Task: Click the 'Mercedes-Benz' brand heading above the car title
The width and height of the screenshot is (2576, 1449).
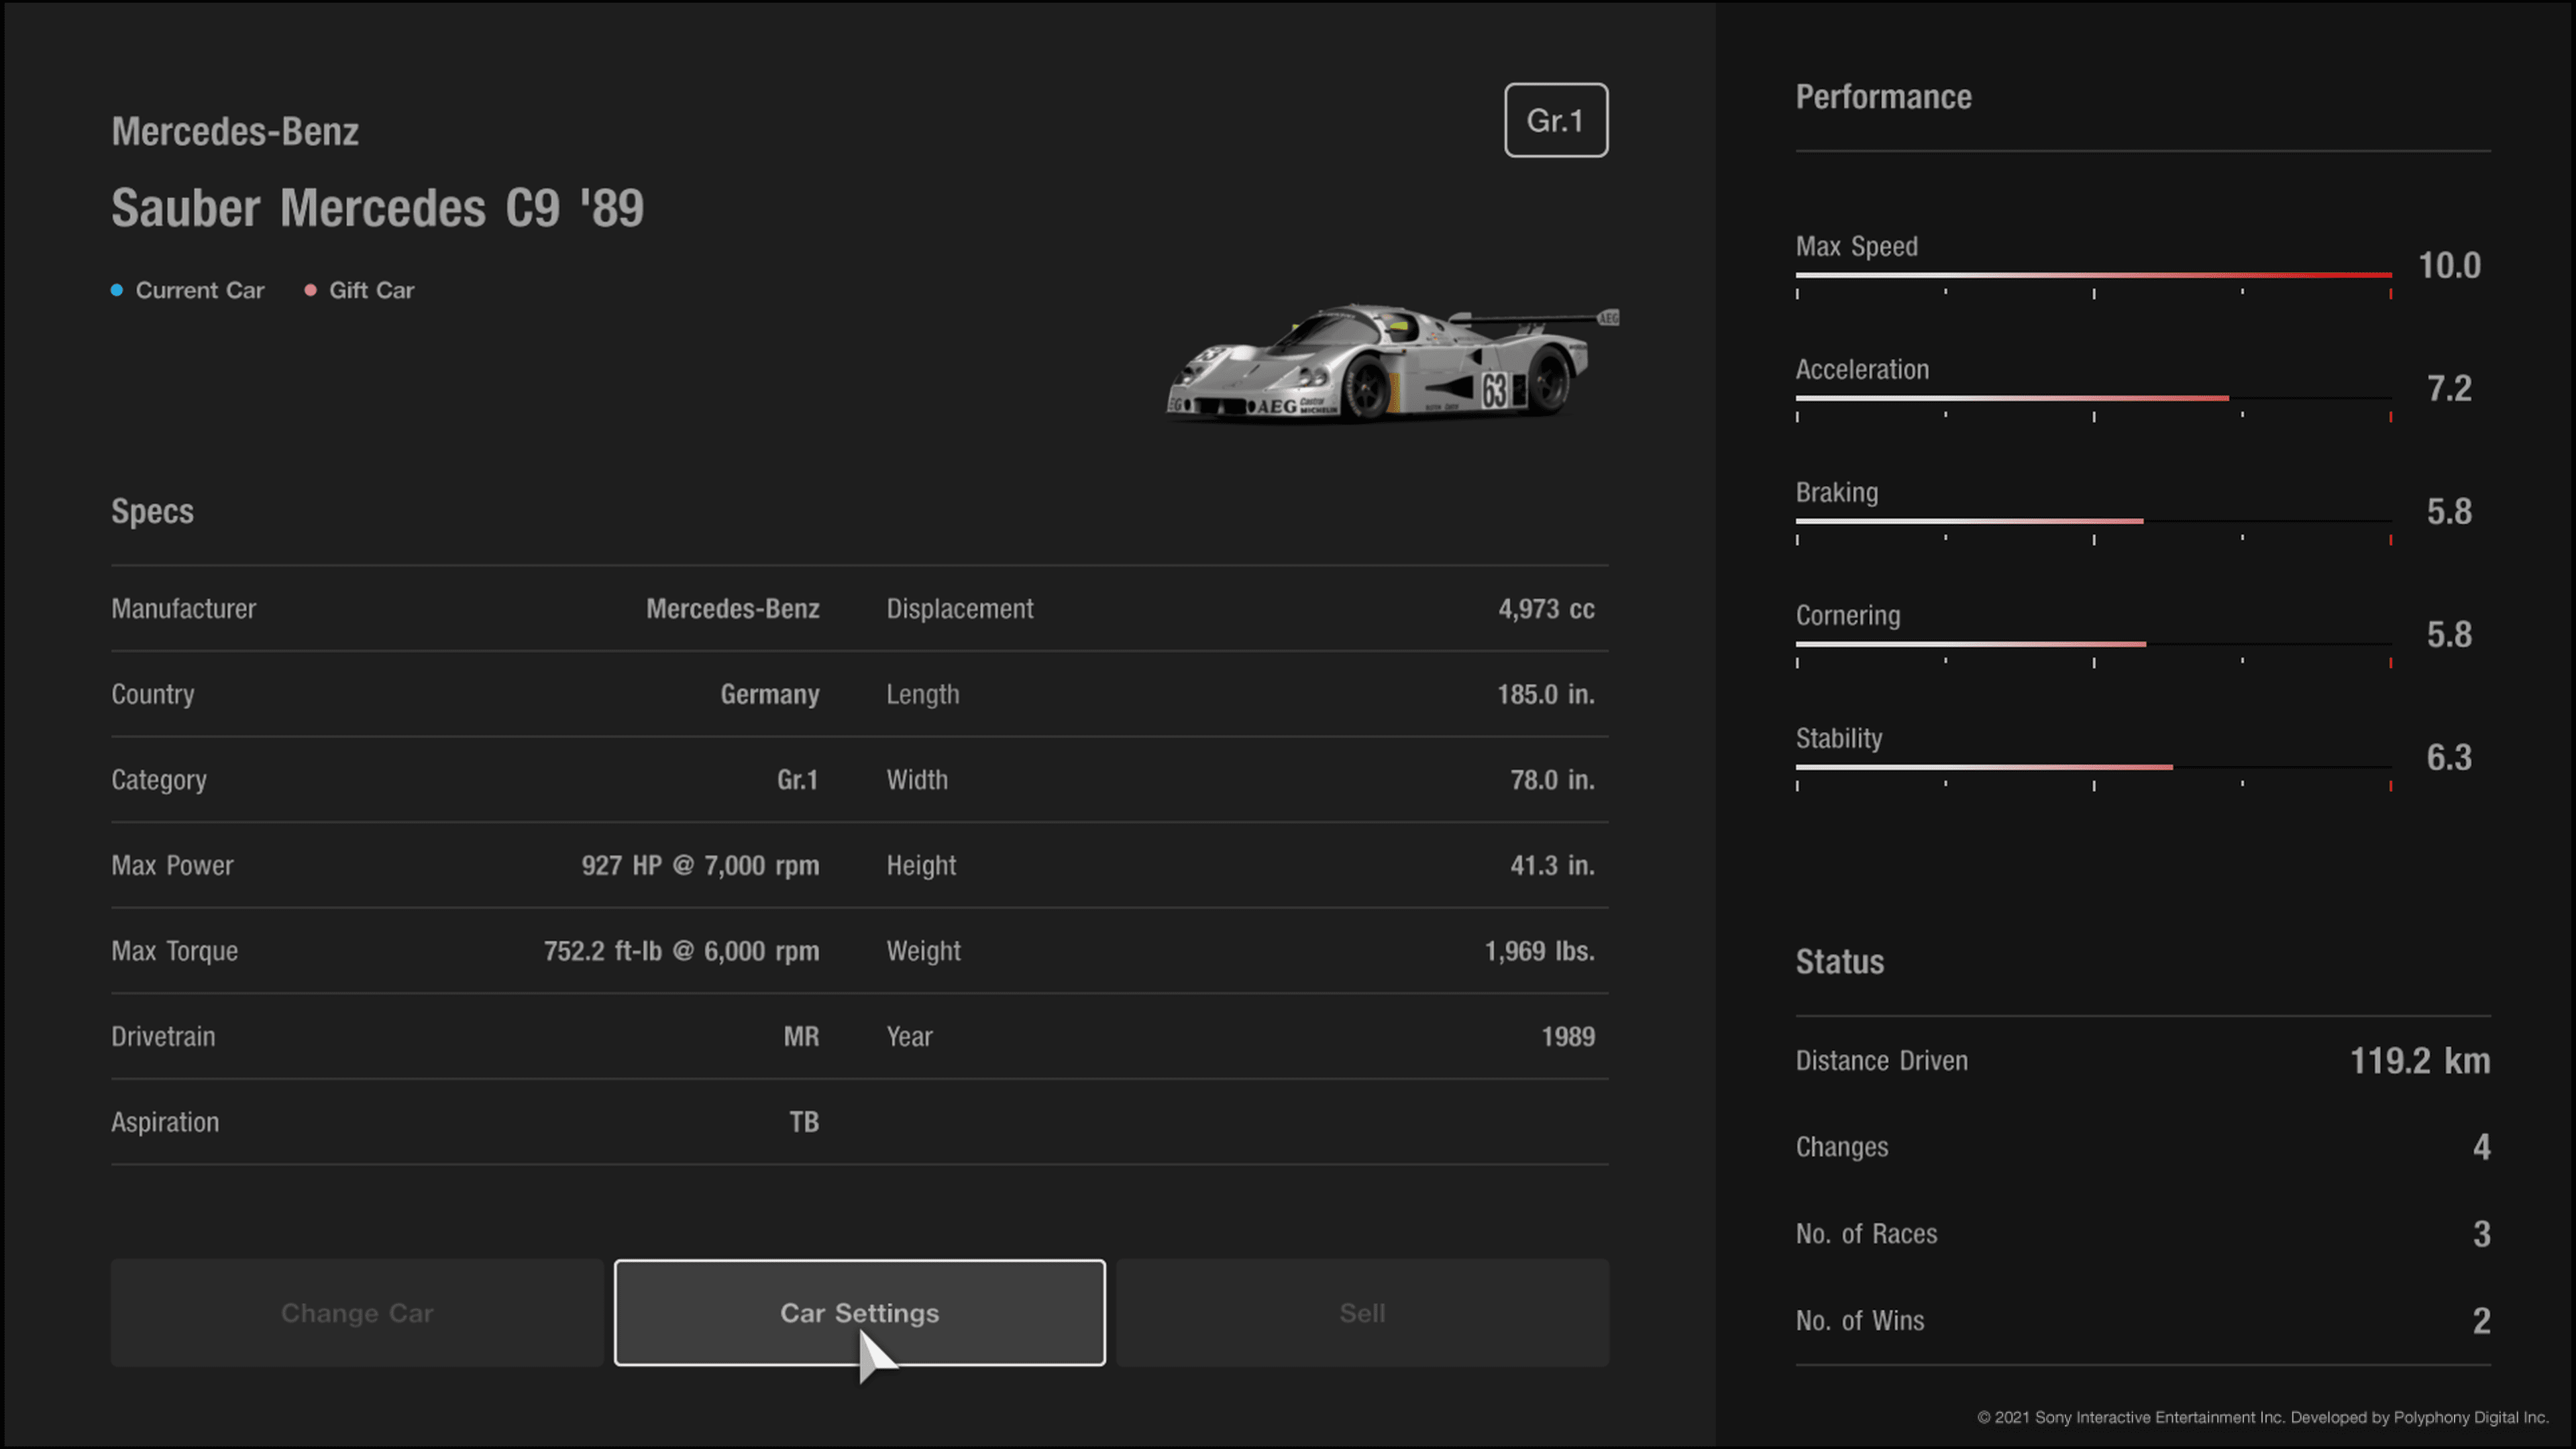Action: point(235,132)
